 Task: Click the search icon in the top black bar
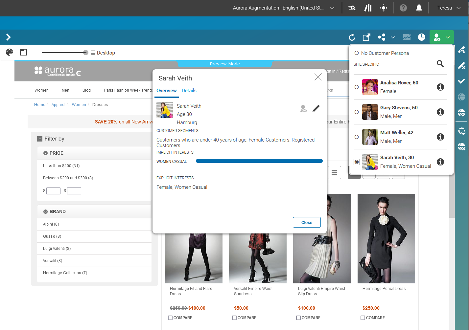[x=352, y=8]
